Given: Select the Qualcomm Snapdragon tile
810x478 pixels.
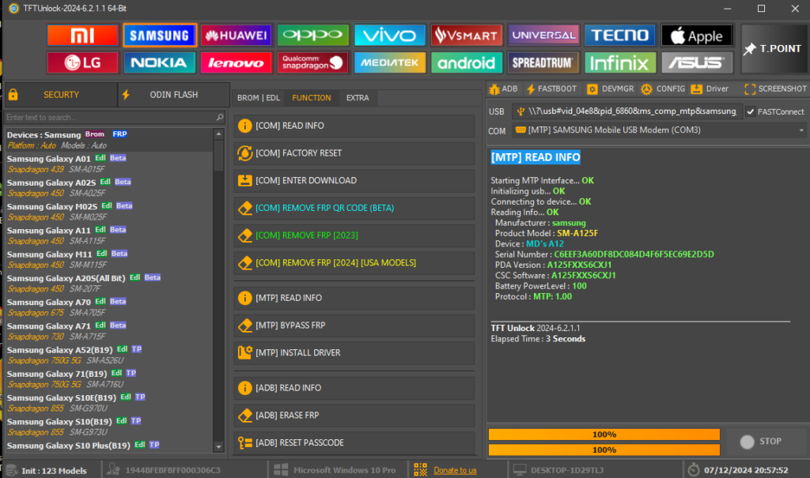Looking at the screenshot, I should click(x=312, y=62).
